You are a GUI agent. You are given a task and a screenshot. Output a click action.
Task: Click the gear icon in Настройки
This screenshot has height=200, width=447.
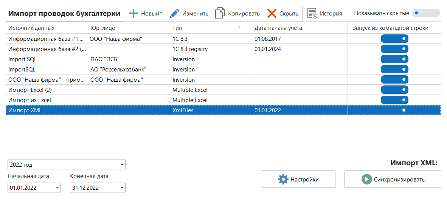pos(283,180)
